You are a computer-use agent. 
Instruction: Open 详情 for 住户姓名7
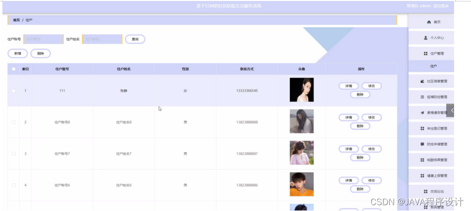click(x=349, y=149)
